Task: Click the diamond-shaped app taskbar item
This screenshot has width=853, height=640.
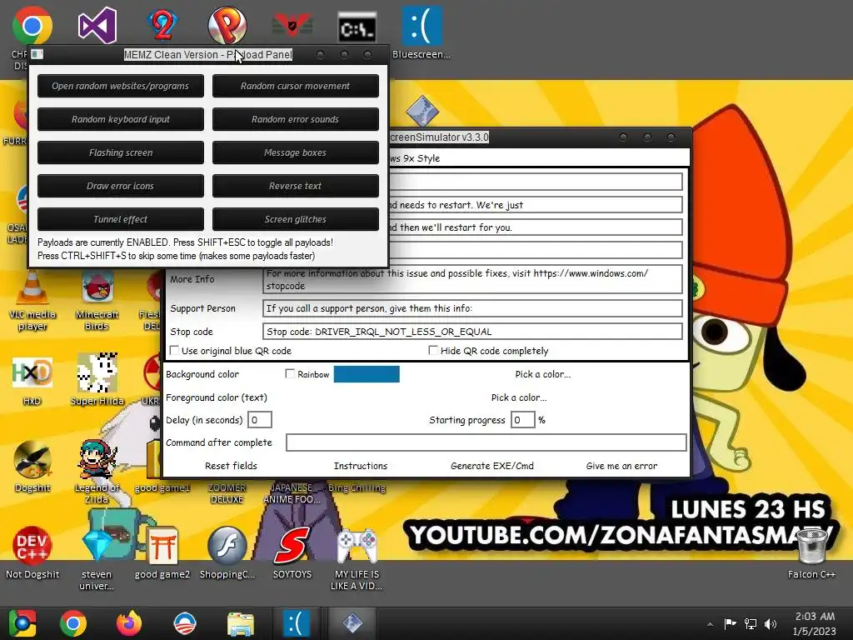Action: point(352,623)
